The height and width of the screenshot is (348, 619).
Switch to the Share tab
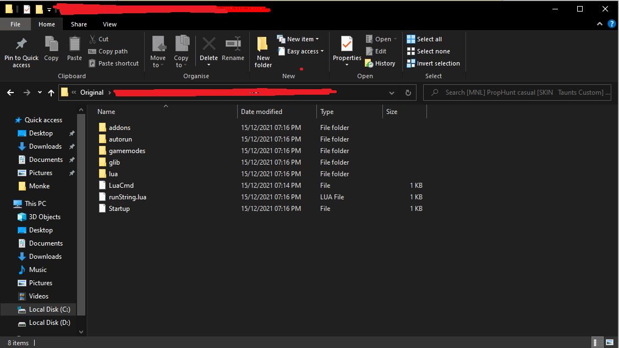[x=79, y=24]
